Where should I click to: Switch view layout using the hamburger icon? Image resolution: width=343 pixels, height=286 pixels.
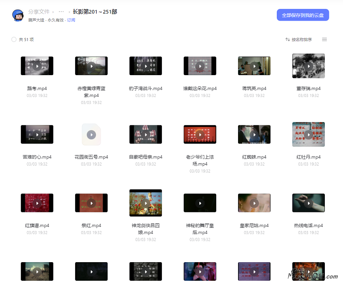[x=324, y=39]
